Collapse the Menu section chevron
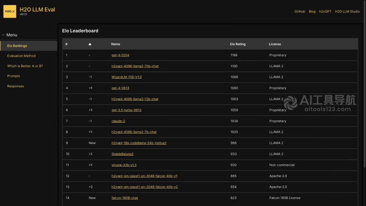 click(3, 35)
